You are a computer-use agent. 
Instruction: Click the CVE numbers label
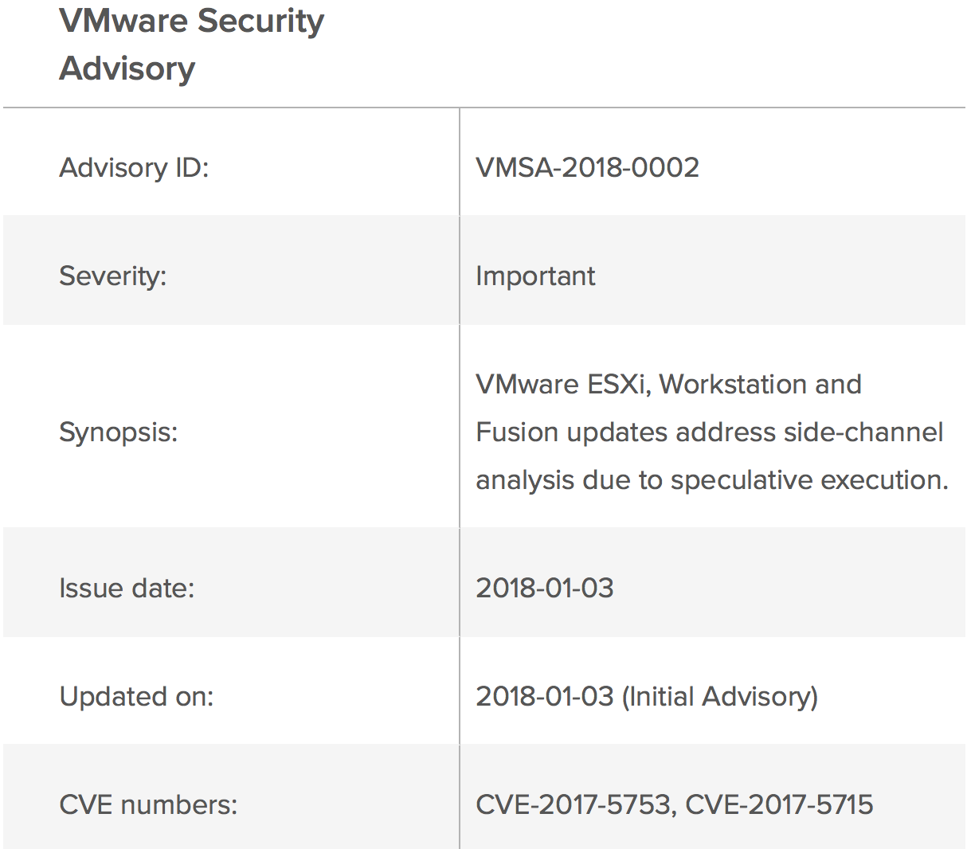pos(148,805)
